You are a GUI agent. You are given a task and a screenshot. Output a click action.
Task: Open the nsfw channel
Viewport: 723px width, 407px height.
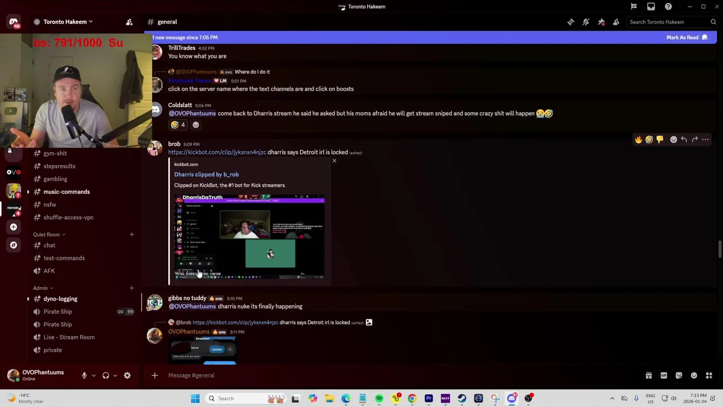tap(50, 205)
